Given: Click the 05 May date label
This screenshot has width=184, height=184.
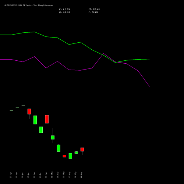Looking at the screenshot, I should (58, 175).
